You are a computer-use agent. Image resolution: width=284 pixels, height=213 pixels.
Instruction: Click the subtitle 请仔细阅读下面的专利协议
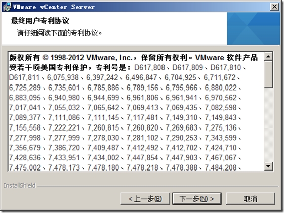[x=60, y=33]
